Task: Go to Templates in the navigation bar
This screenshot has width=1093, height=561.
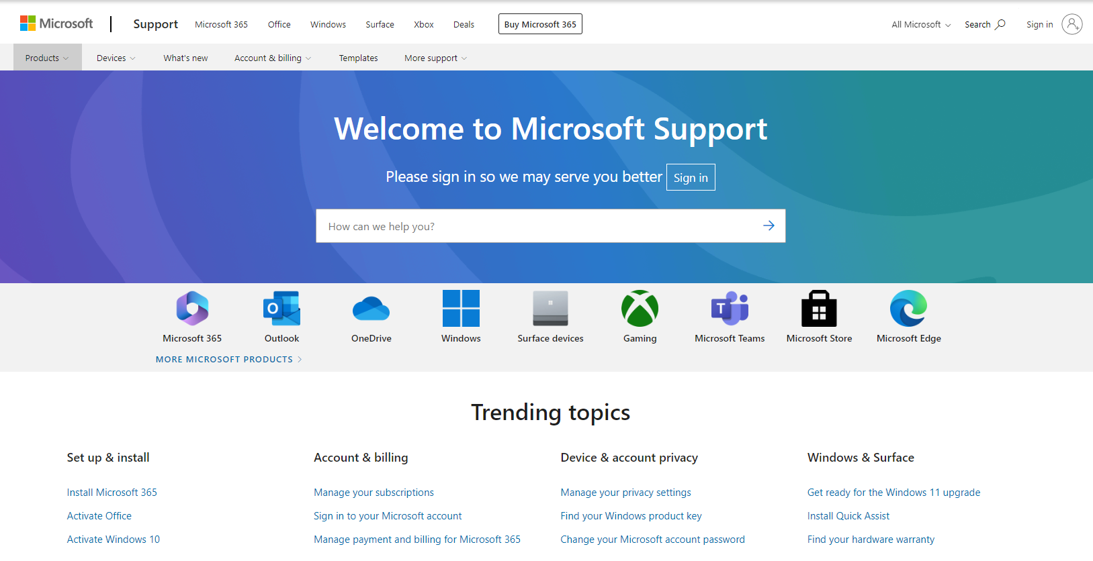Action: (358, 58)
